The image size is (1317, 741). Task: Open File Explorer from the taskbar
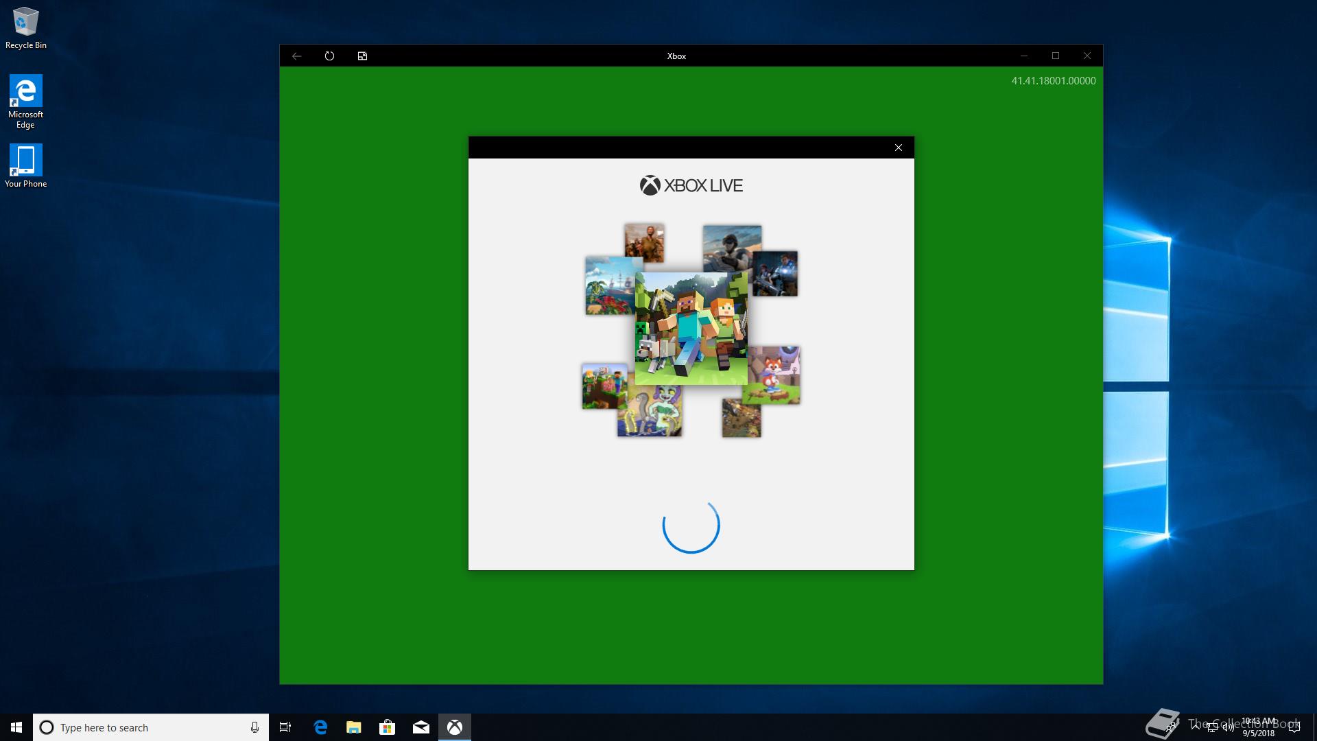[354, 727]
